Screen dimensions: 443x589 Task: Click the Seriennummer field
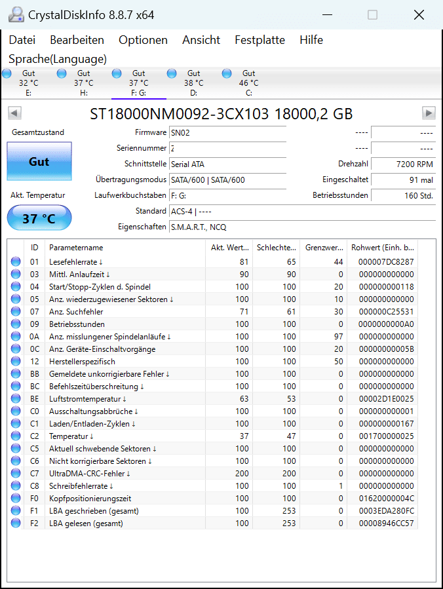227,148
